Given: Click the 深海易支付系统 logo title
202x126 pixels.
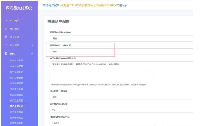Looking at the screenshot, I should (19, 8).
